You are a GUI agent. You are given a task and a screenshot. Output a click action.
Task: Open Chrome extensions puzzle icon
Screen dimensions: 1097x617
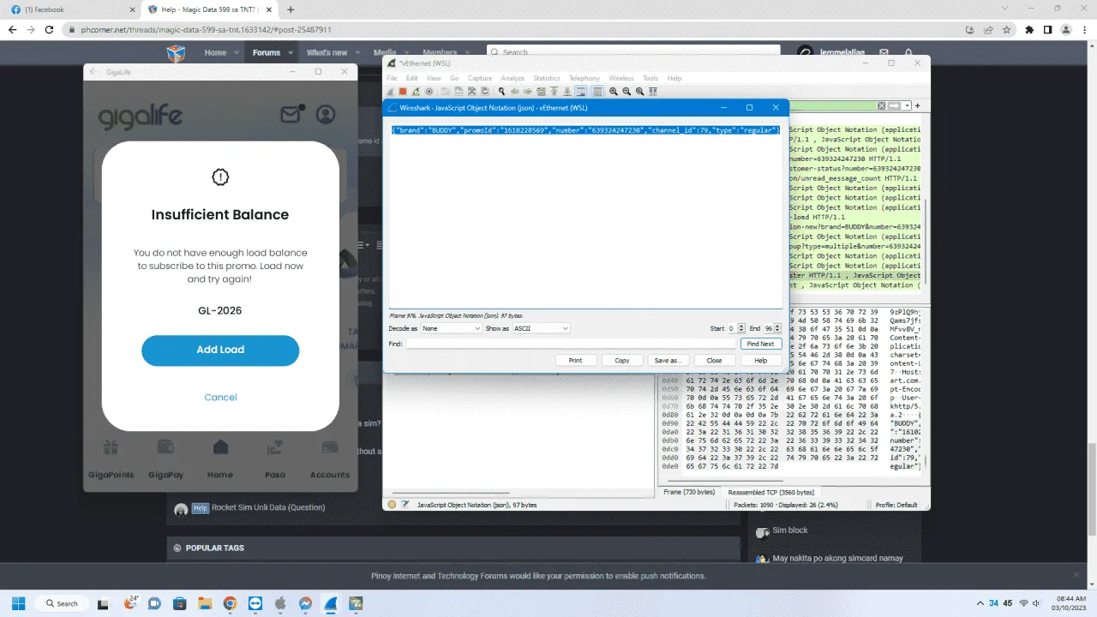pyautogui.click(x=1029, y=29)
